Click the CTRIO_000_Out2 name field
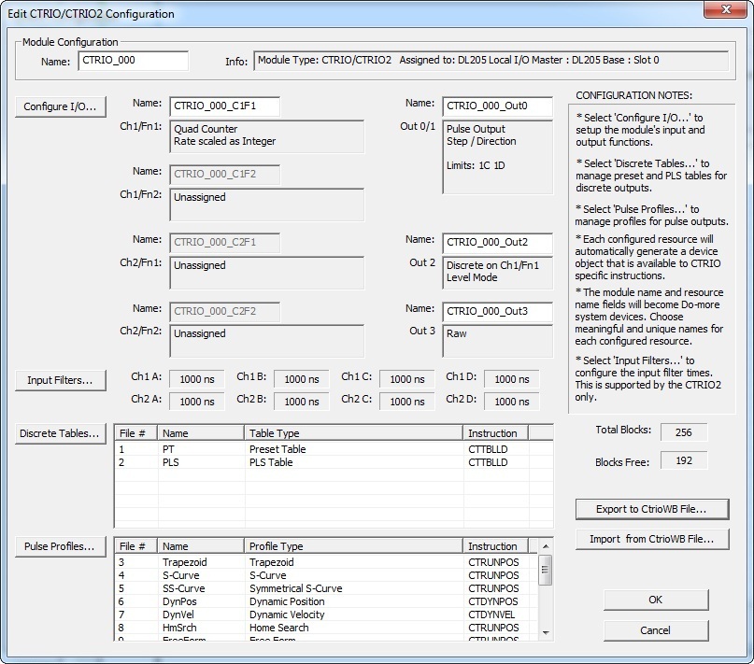Viewport: 754px width, 664px height. (496, 242)
